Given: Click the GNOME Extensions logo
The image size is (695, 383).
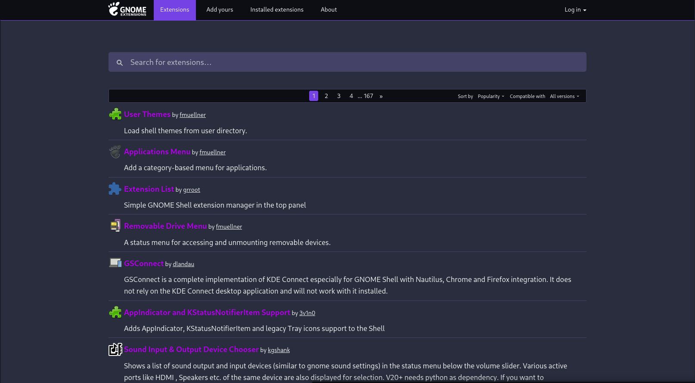Looking at the screenshot, I should click(x=127, y=9).
